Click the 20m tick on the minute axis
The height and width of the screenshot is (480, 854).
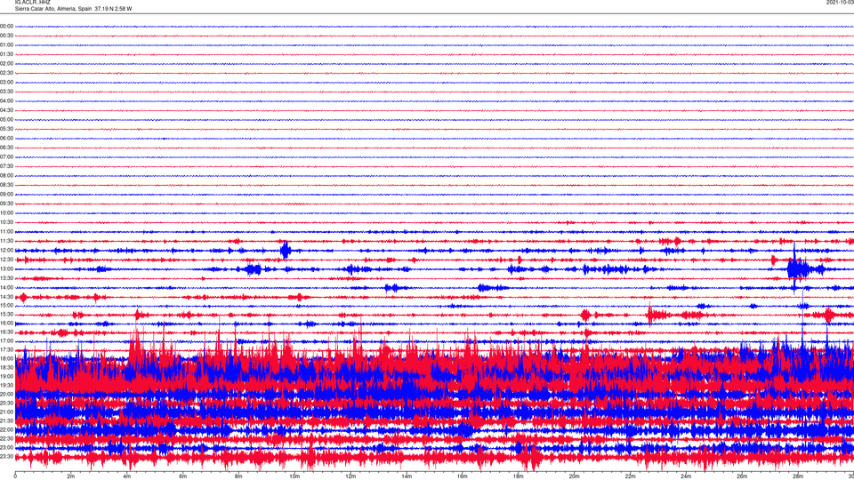pyautogui.click(x=574, y=476)
